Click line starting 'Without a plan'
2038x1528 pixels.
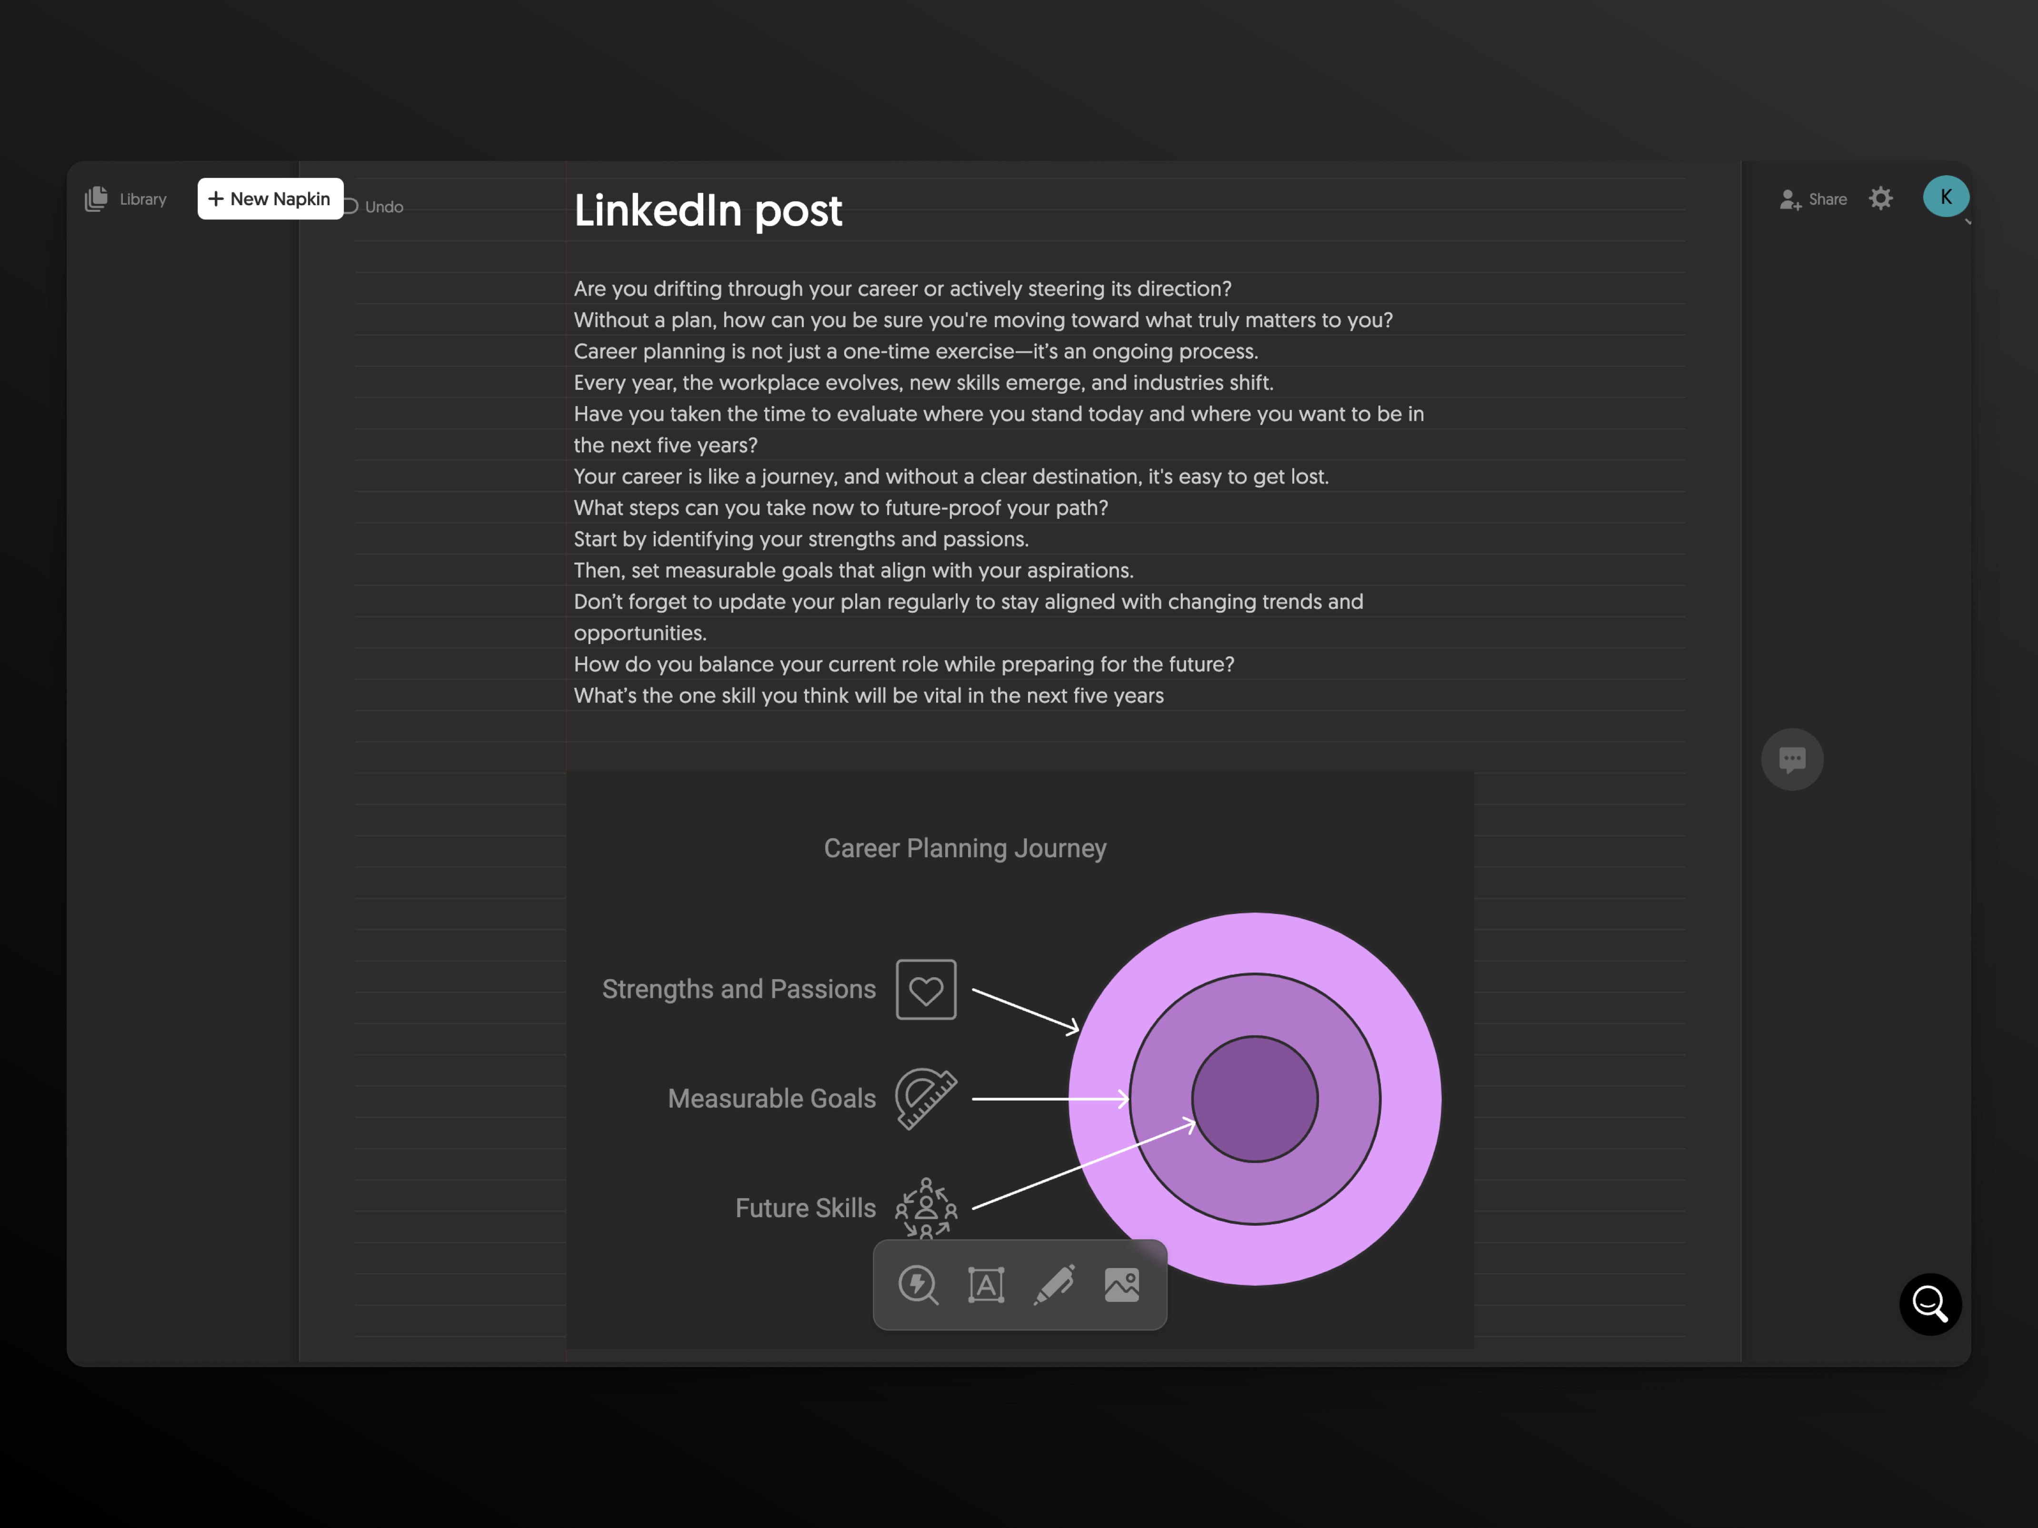click(x=983, y=319)
